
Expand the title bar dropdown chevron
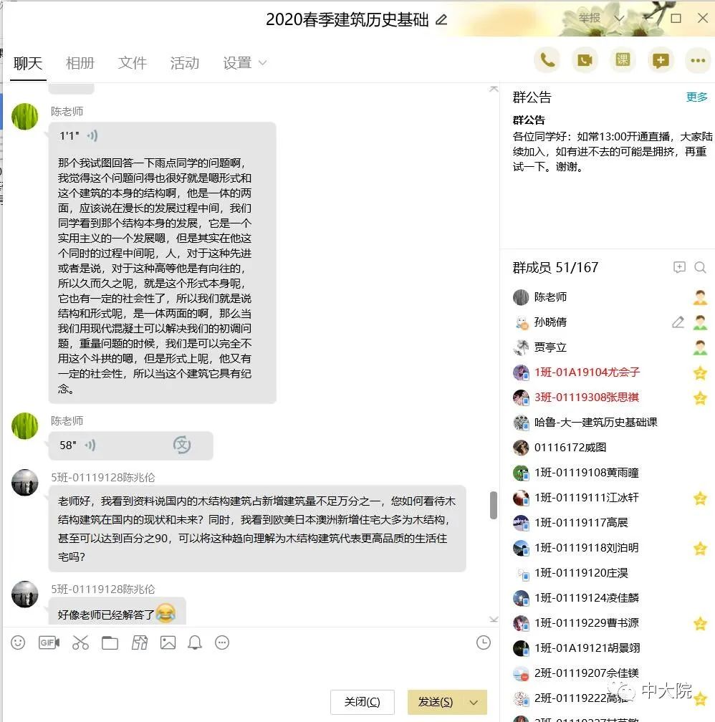coord(619,19)
